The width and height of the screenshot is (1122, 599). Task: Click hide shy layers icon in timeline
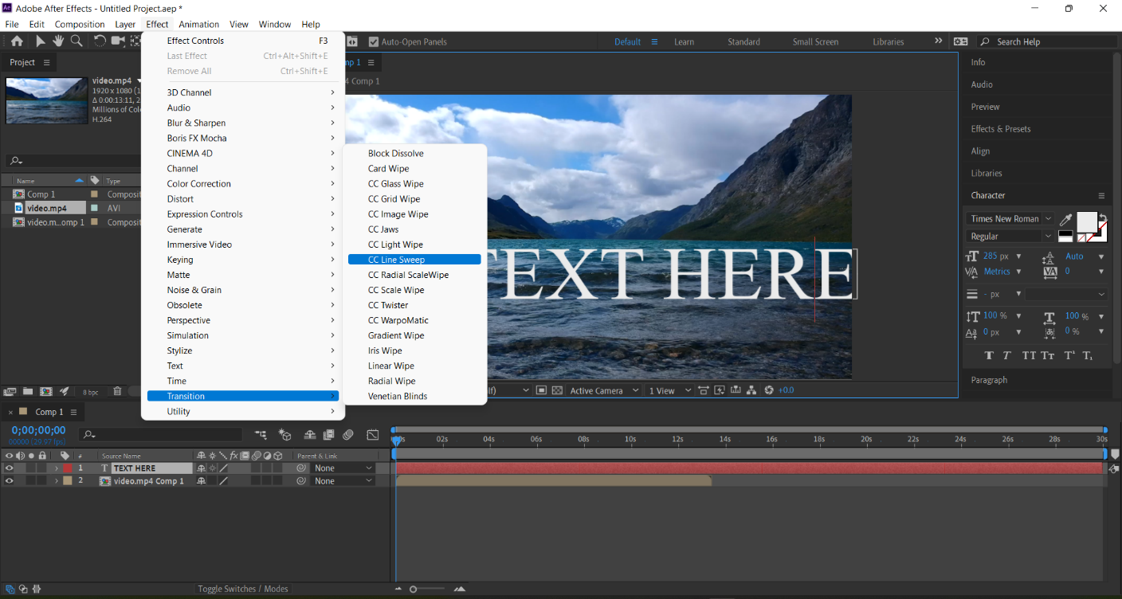click(x=309, y=435)
